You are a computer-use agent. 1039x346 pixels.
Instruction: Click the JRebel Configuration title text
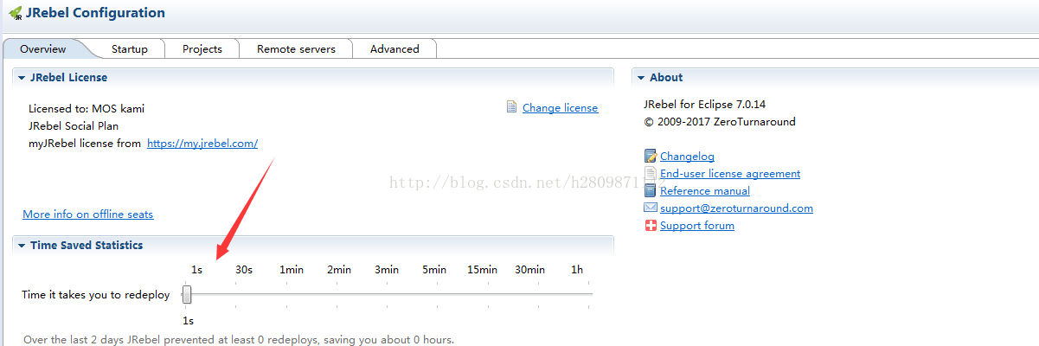96,13
